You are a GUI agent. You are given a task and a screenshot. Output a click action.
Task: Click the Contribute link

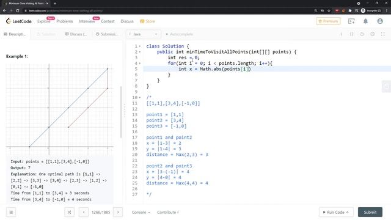click(167, 212)
